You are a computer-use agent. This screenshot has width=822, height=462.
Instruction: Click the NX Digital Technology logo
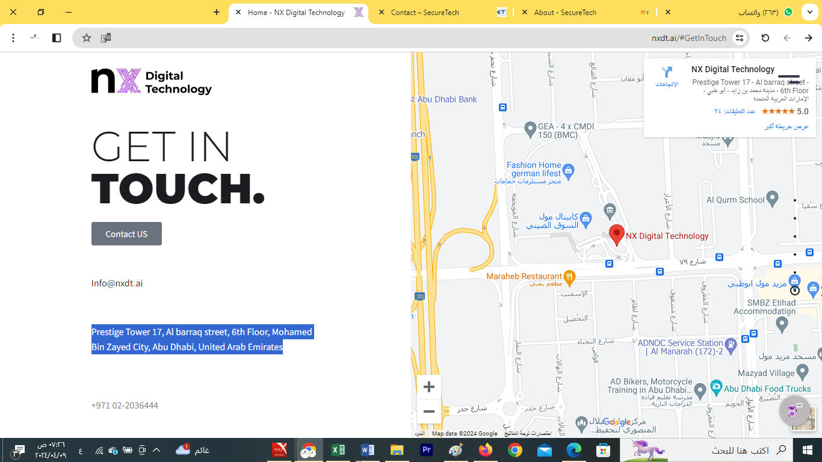pos(152,82)
